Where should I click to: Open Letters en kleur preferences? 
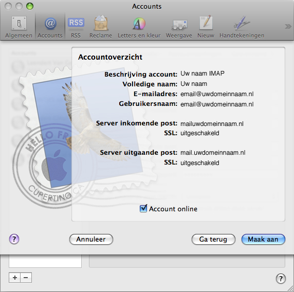pos(139,27)
